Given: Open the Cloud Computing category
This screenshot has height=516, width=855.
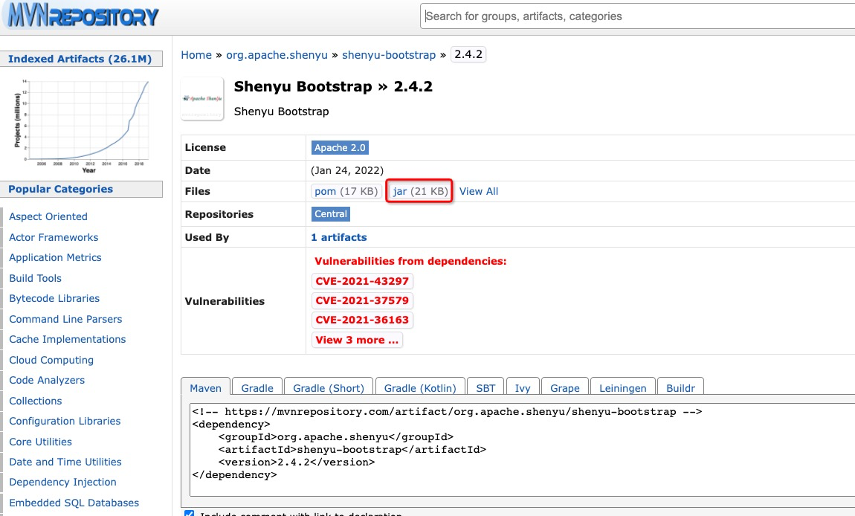Looking at the screenshot, I should 51,360.
